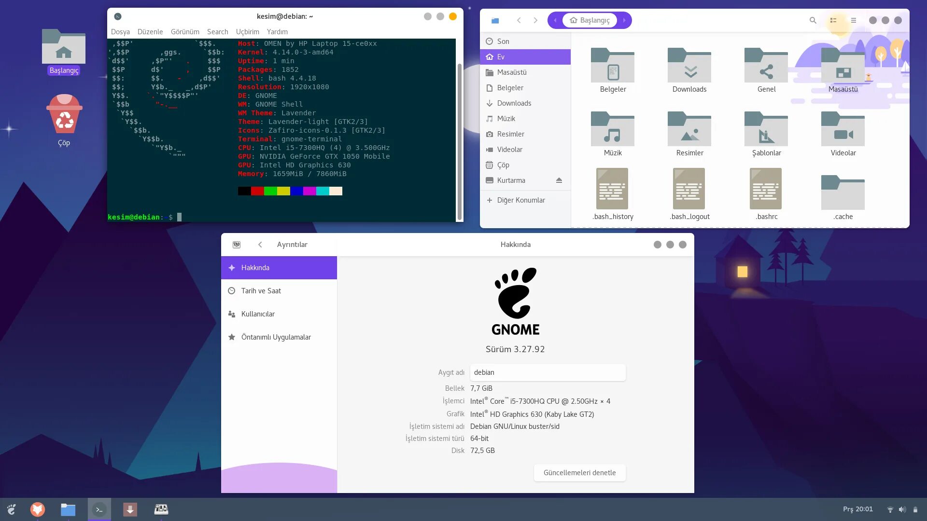The height and width of the screenshot is (521, 927).
Task: Go back in the Ayrıntılar settings panel
Action: point(260,245)
